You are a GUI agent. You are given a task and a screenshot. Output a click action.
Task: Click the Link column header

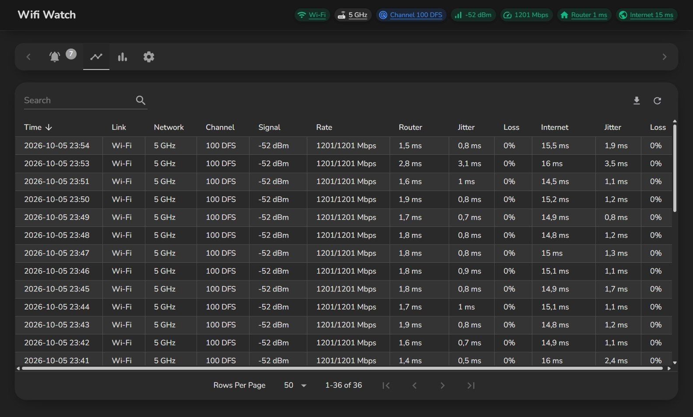point(119,127)
